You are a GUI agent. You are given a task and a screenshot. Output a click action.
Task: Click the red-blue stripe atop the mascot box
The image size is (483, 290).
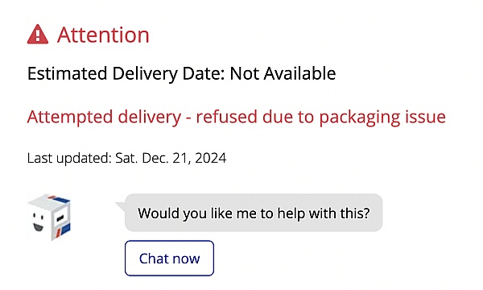(59, 198)
